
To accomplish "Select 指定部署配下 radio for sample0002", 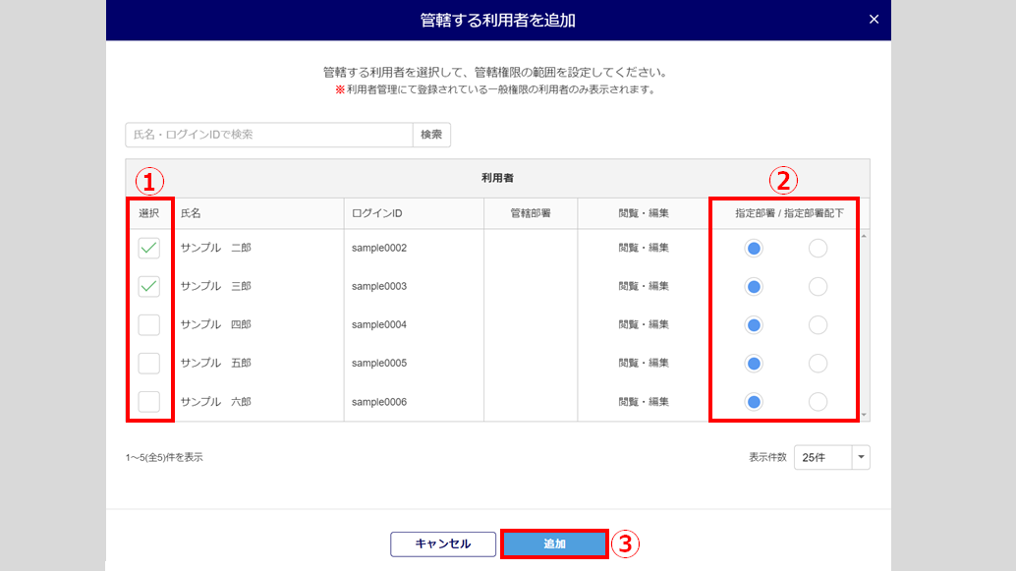I will (x=818, y=248).
